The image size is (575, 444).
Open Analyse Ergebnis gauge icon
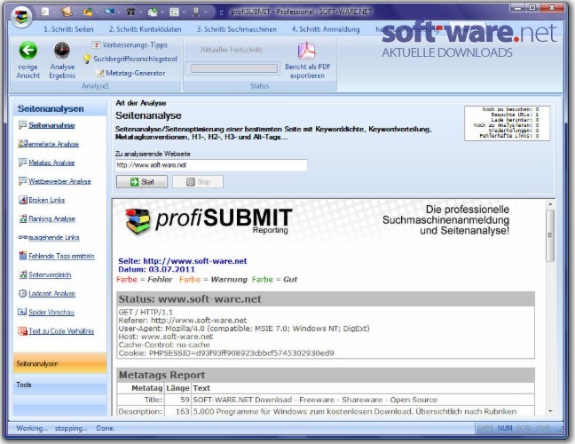click(x=62, y=51)
